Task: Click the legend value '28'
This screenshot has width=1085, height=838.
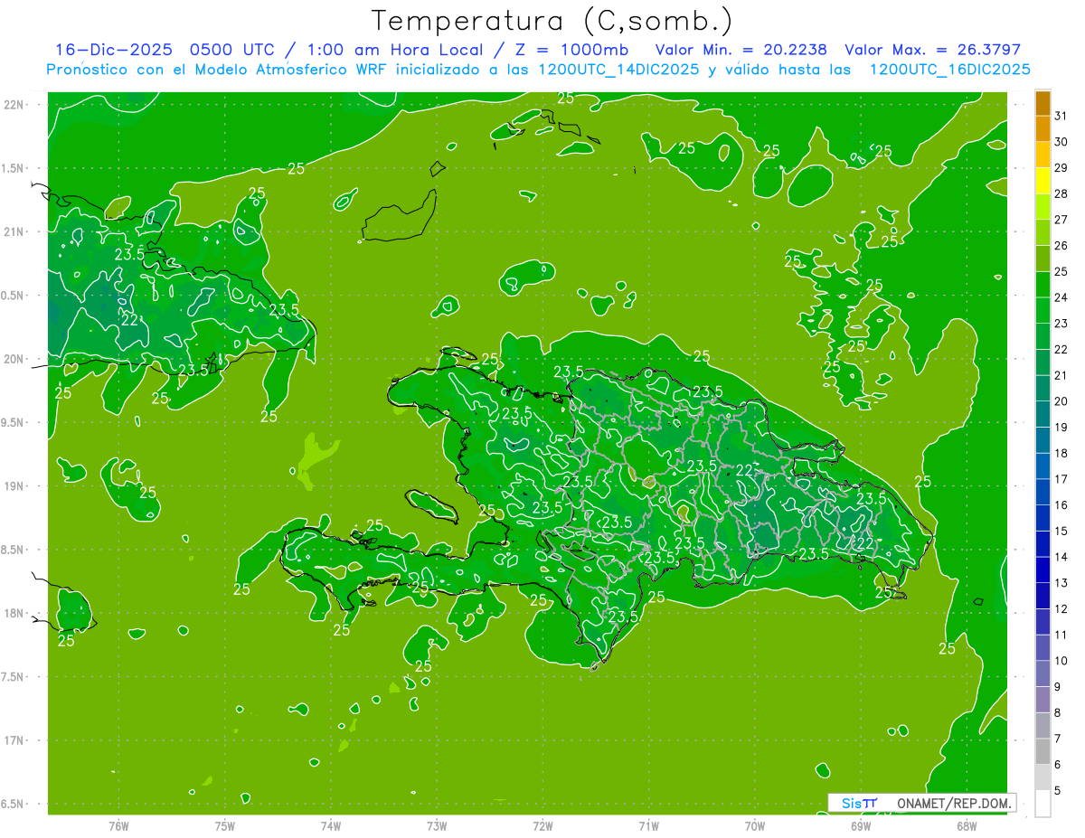Action: pos(1061,193)
